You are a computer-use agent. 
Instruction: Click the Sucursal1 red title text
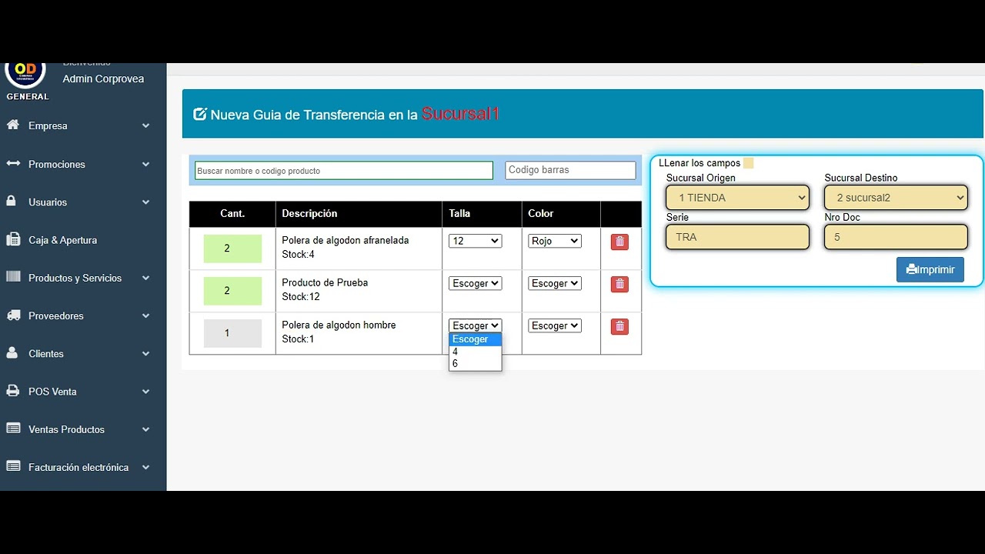pos(460,114)
